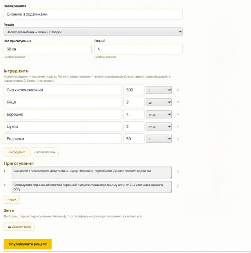Click the quantity field for Яйця
Image resolution: width=251 pixels, height=253 pixels.
pos(134,102)
